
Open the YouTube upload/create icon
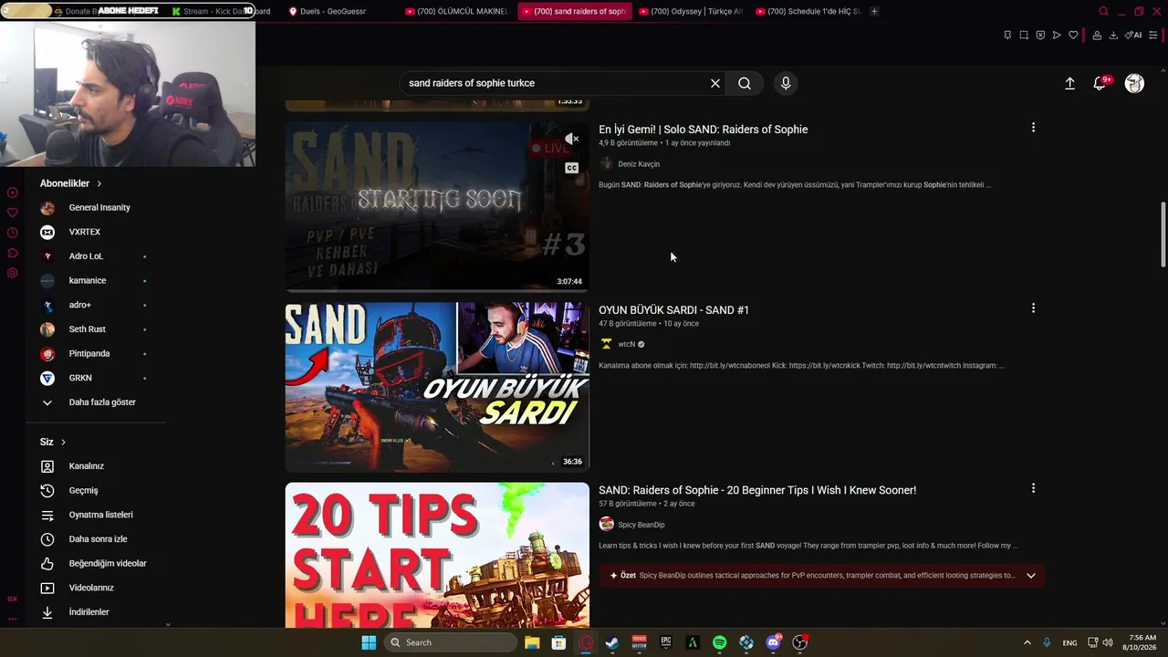(1070, 83)
